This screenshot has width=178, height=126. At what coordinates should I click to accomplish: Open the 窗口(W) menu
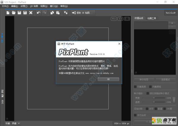click(x=54, y=6)
